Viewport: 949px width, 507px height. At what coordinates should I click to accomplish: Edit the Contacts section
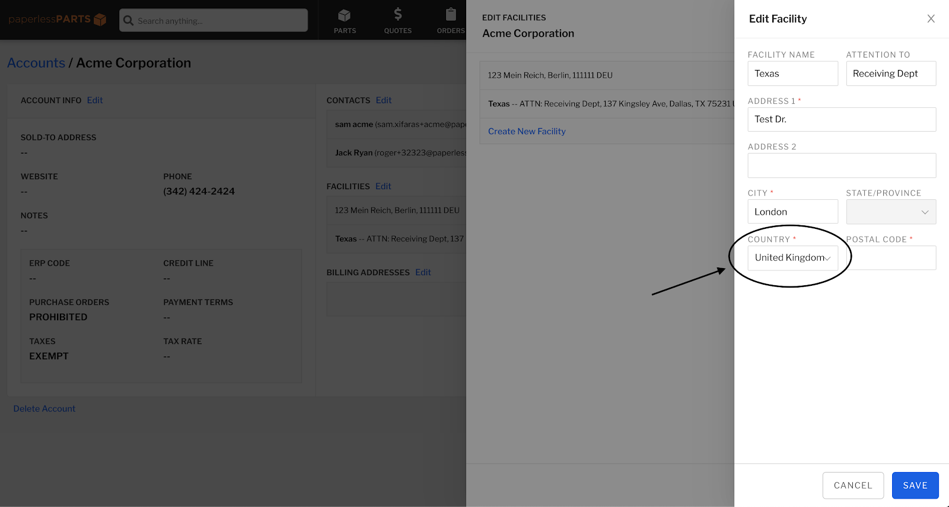click(384, 100)
